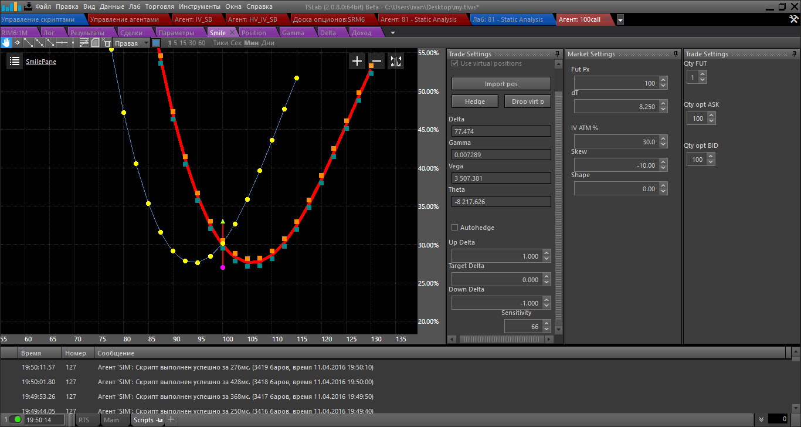Click the Hedge button
Image resolution: width=801 pixels, height=427 pixels.
pos(474,101)
